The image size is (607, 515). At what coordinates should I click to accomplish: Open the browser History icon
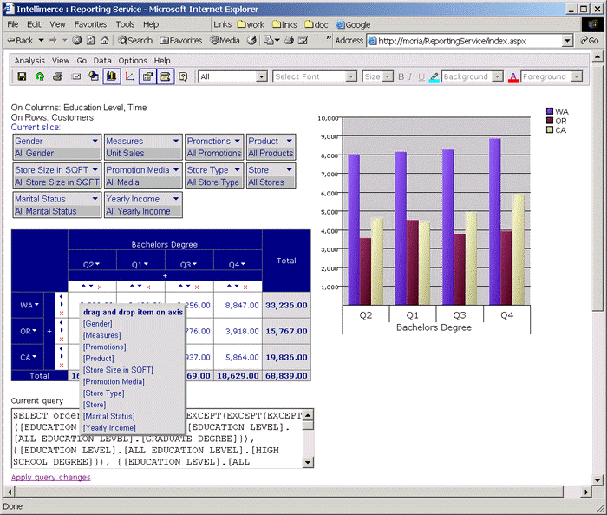tap(251, 40)
